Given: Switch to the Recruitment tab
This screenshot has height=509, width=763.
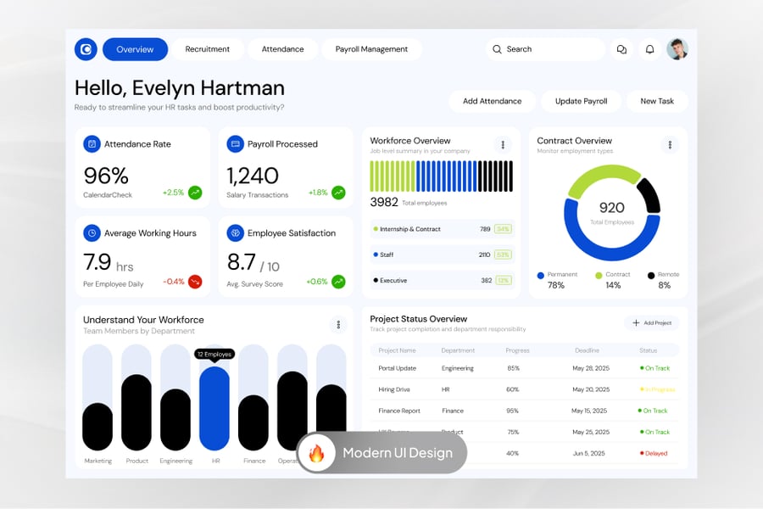Looking at the screenshot, I should [x=208, y=49].
